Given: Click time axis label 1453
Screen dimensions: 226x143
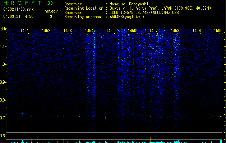Looking at the screenshot, I should point(68,30).
